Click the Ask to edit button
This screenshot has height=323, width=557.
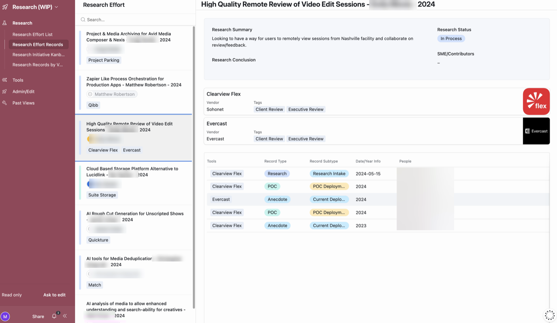(55, 295)
